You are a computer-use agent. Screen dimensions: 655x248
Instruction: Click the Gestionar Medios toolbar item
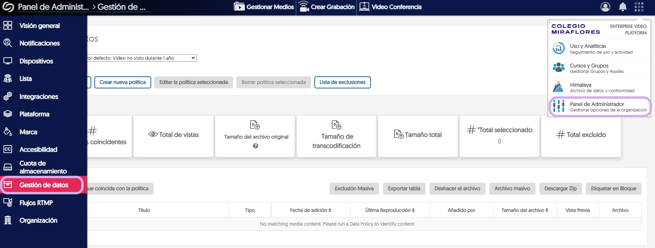click(x=264, y=7)
